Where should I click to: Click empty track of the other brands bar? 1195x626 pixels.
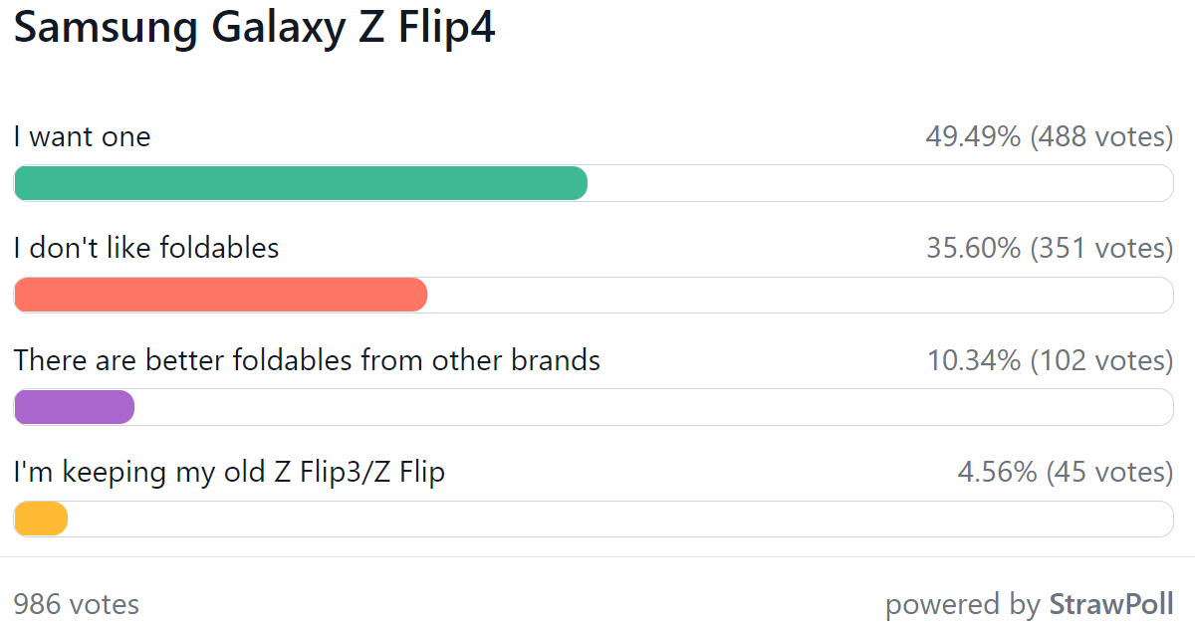pos(654,407)
